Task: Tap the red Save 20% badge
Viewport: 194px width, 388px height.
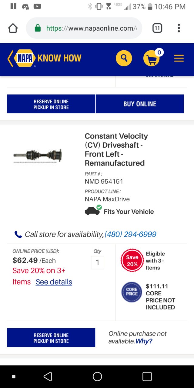Action: pos(132,260)
